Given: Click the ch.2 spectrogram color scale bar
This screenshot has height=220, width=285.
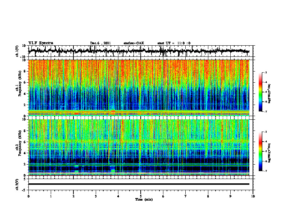Looking at the screenshot, I should pos(261,151).
